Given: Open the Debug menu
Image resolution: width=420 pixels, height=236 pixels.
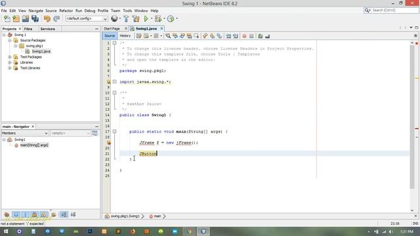Looking at the screenshot, I should pyautogui.click(x=90, y=10).
